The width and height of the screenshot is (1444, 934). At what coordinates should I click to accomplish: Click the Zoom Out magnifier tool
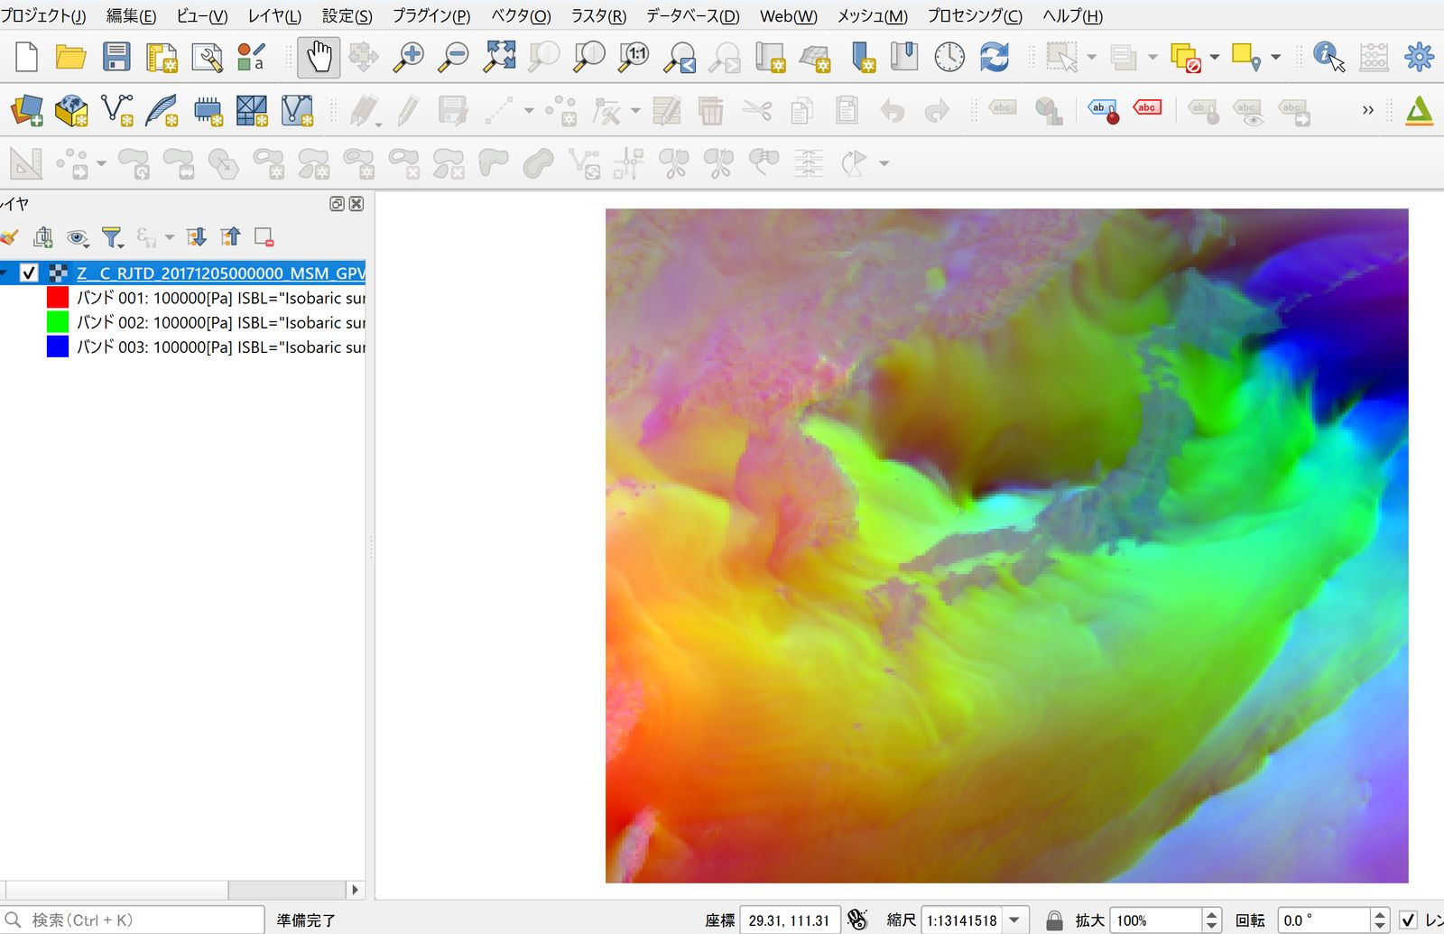click(x=453, y=57)
